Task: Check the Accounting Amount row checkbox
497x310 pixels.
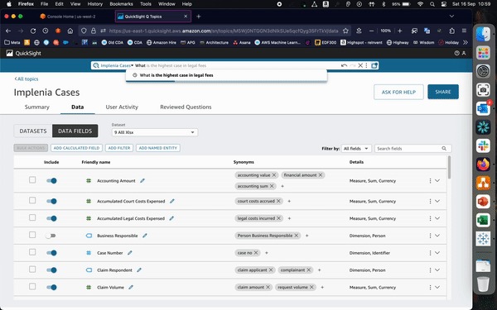Action: 32,180
